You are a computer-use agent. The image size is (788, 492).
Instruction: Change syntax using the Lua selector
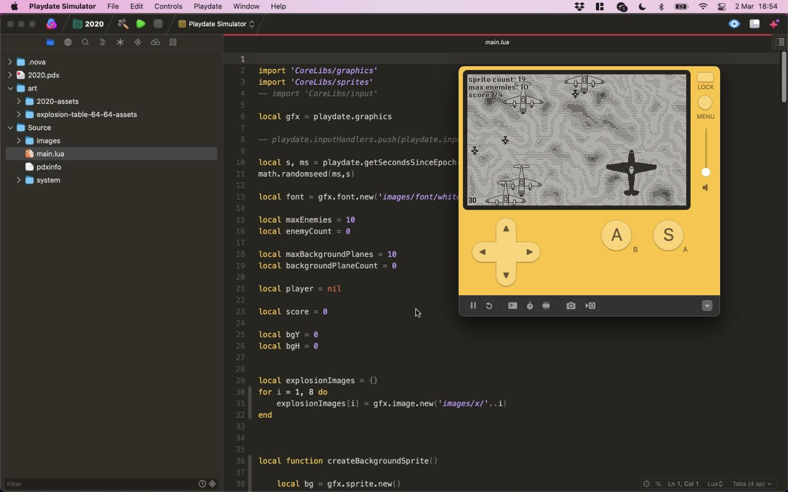point(714,484)
